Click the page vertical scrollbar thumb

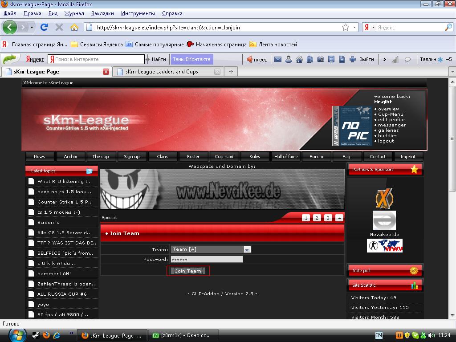[x=452, y=139]
